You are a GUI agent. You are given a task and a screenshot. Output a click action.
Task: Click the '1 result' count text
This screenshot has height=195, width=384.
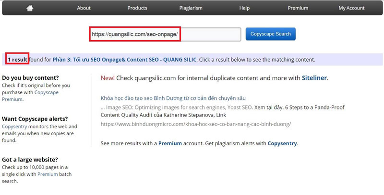pos(17,60)
